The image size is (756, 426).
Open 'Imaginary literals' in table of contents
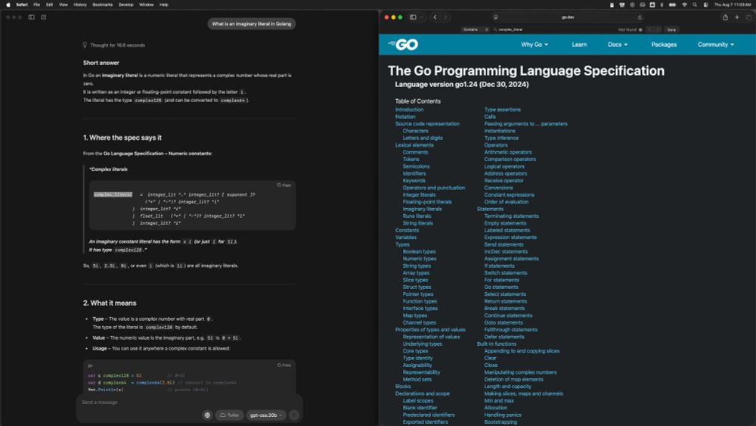[x=423, y=209]
